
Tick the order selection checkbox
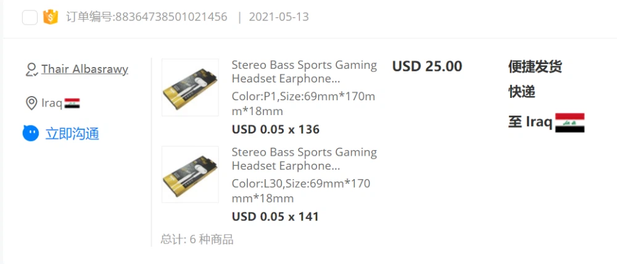(x=30, y=17)
